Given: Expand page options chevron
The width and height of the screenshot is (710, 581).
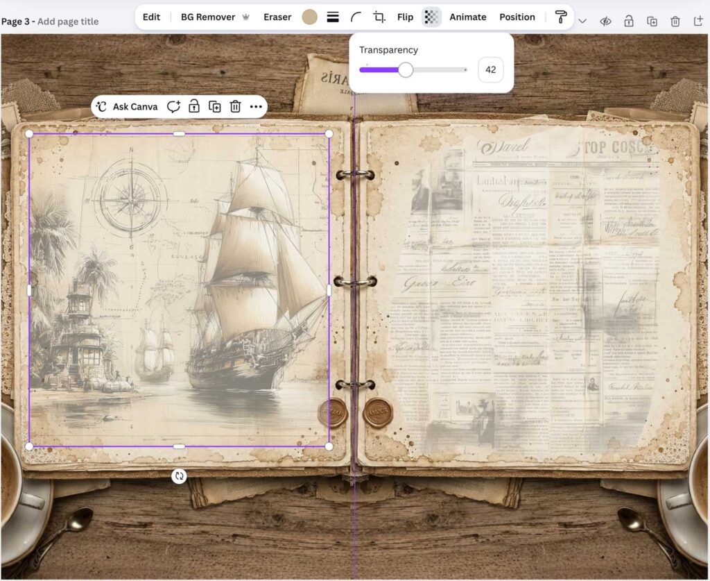Looking at the screenshot, I should point(582,22).
